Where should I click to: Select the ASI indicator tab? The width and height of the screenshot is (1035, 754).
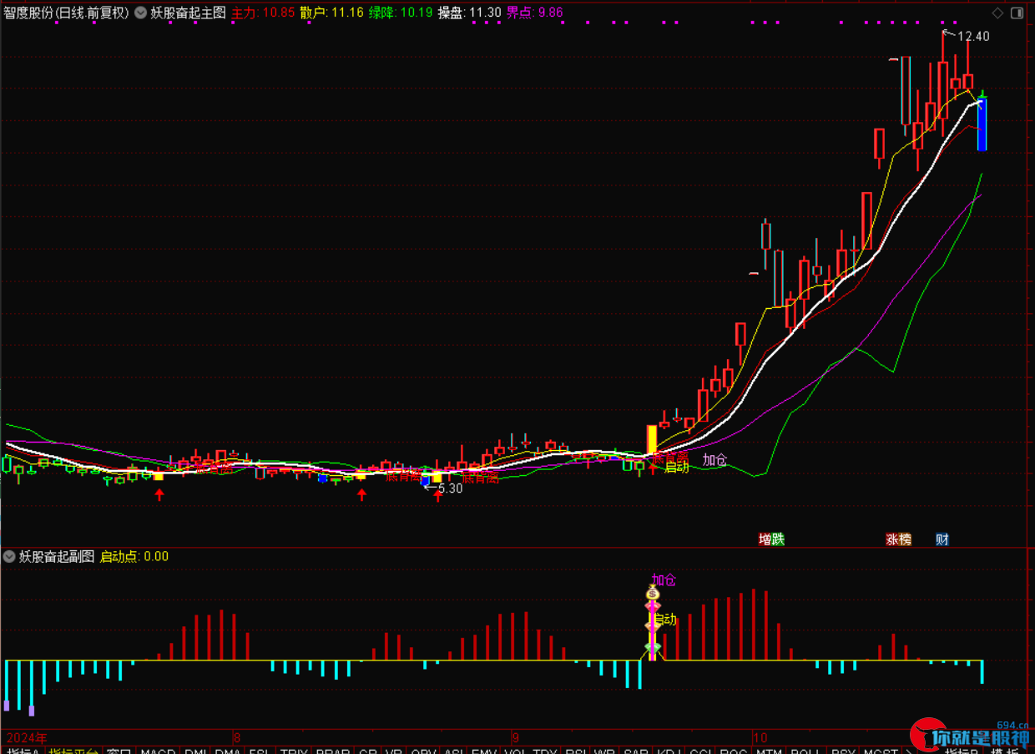(454, 751)
